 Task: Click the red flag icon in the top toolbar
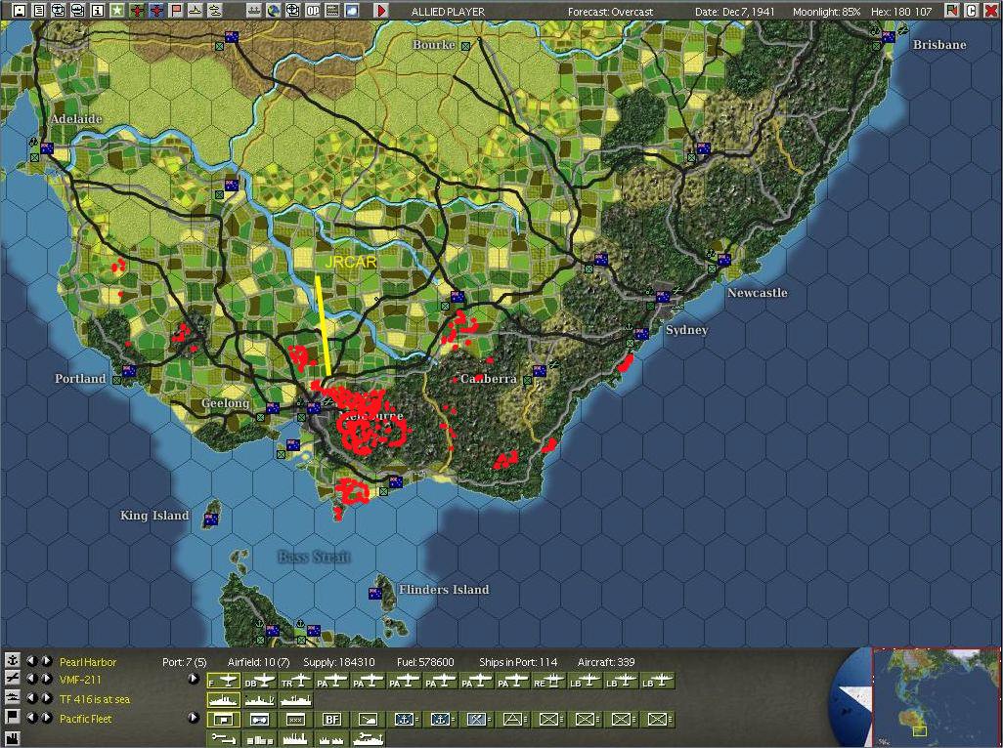tap(175, 10)
